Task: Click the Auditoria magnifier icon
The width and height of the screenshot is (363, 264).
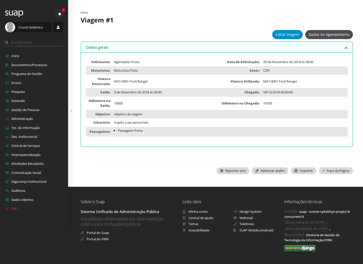Action: [x=7, y=191]
